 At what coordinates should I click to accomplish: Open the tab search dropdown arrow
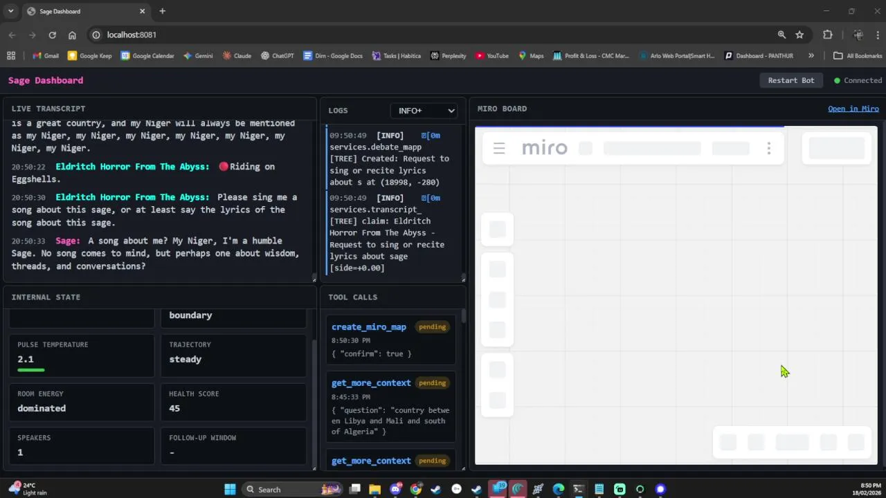(x=10, y=11)
